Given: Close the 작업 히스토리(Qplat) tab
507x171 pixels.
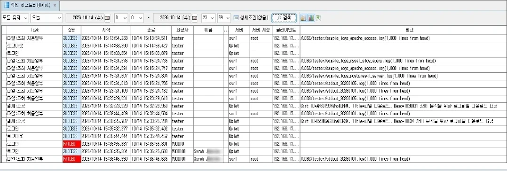Looking at the screenshot, I should click(x=55, y=6).
